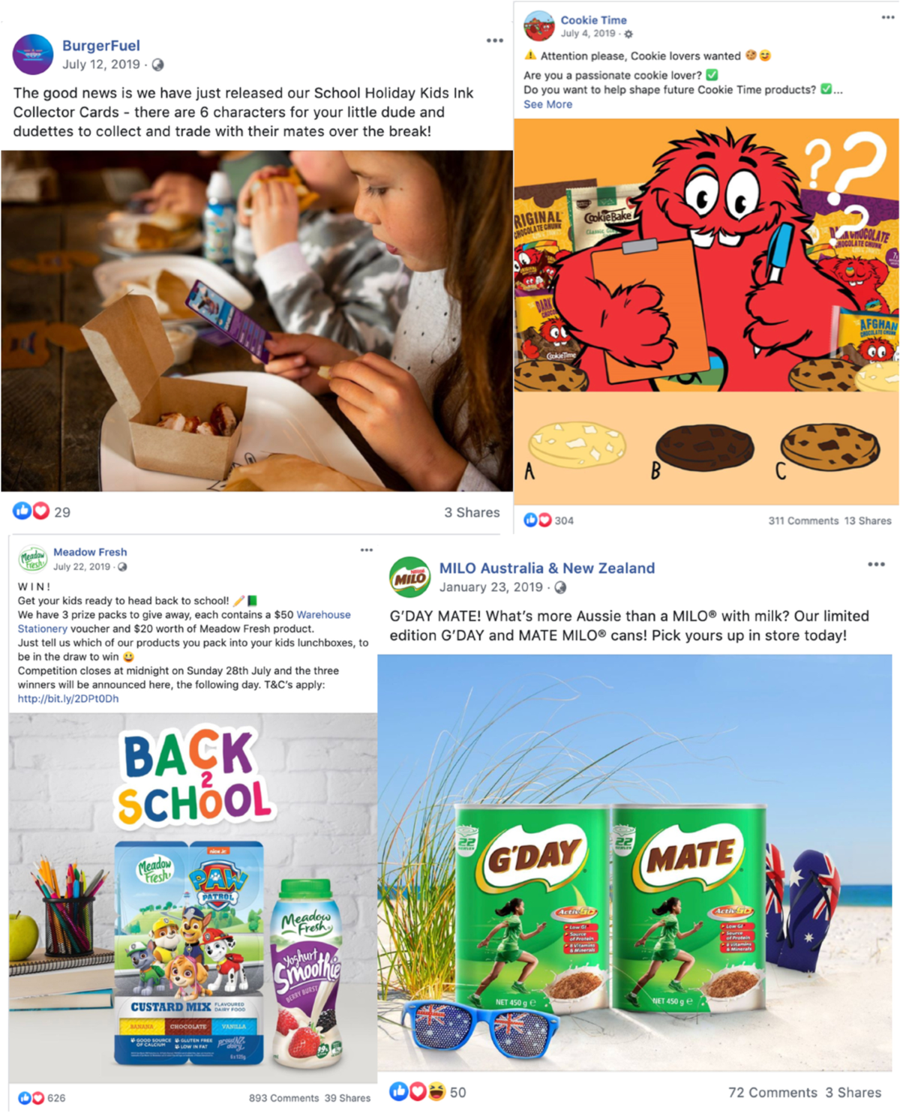Expand Cookie Time post with See More

point(547,104)
